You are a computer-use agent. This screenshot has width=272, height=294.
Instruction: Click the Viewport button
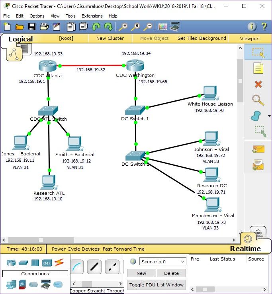coord(250,39)
